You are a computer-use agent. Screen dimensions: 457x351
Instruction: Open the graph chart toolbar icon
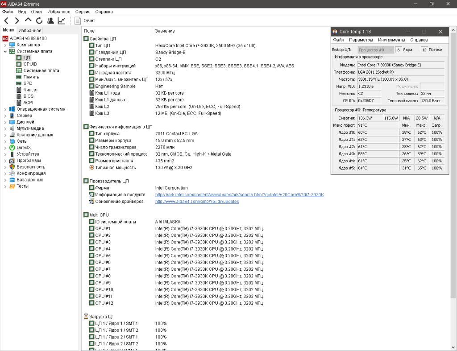[x=61, y=21]
